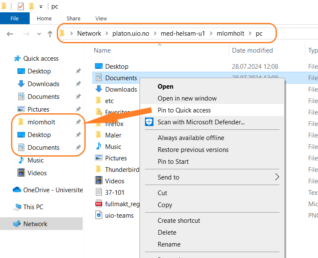This screenshot has height=258, width=318.
Task: Expand chevron after med-helsam-u1 in address bar
Action: (211, 33)
